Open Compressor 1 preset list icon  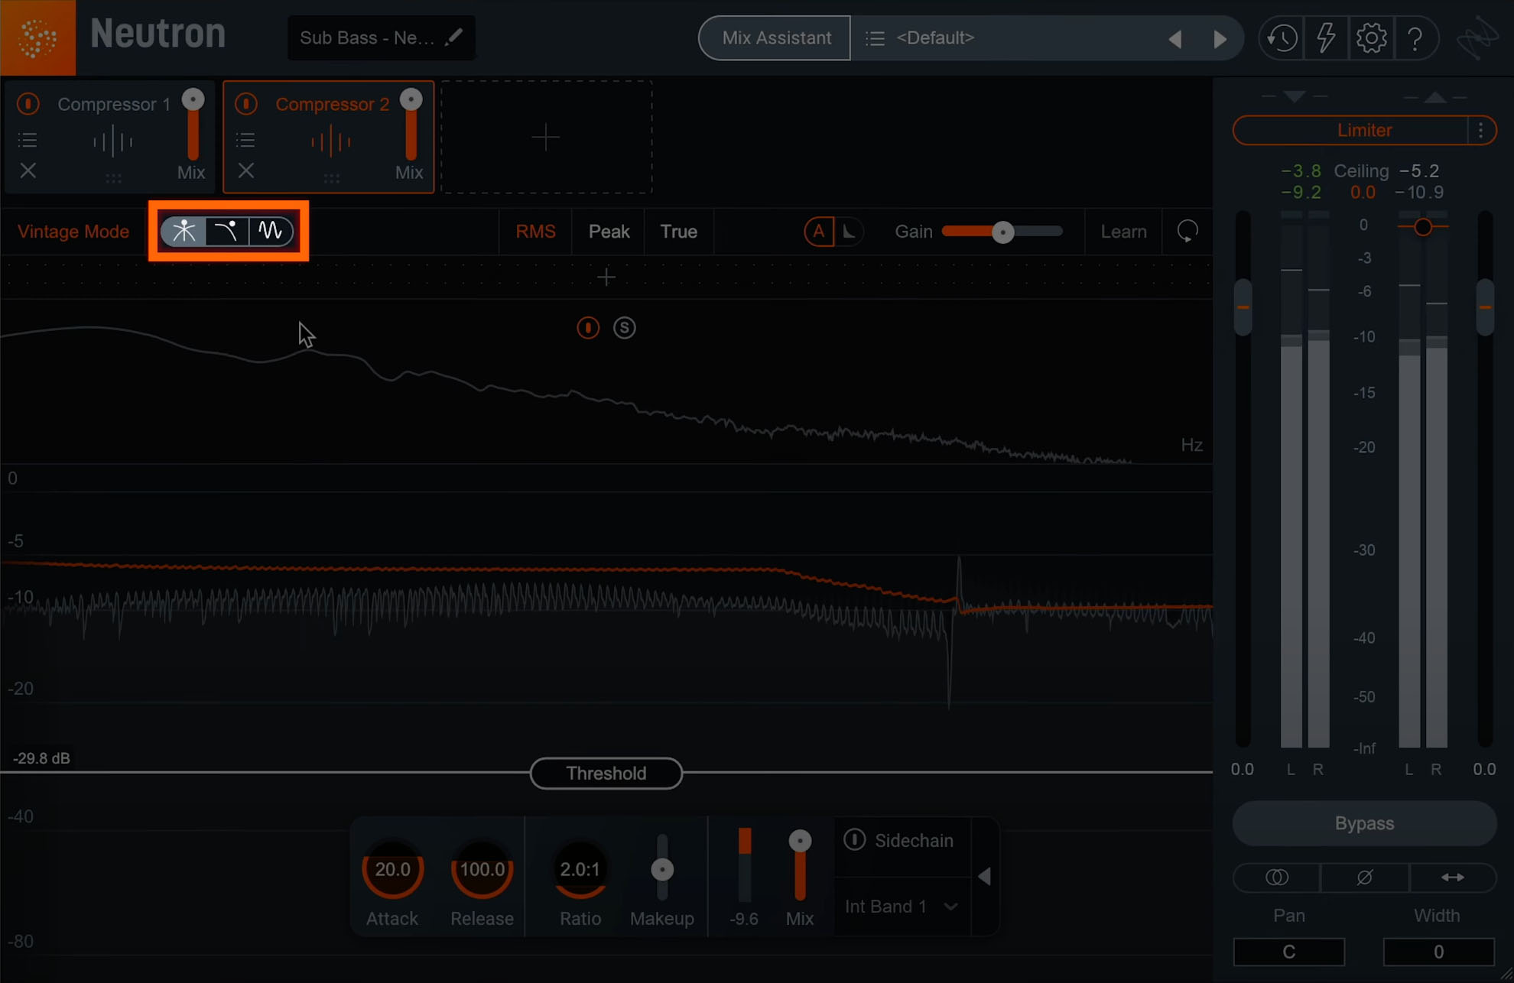28,140
